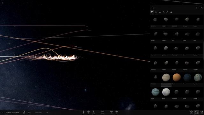Open the list options icon beside search

tap(197, 8)
